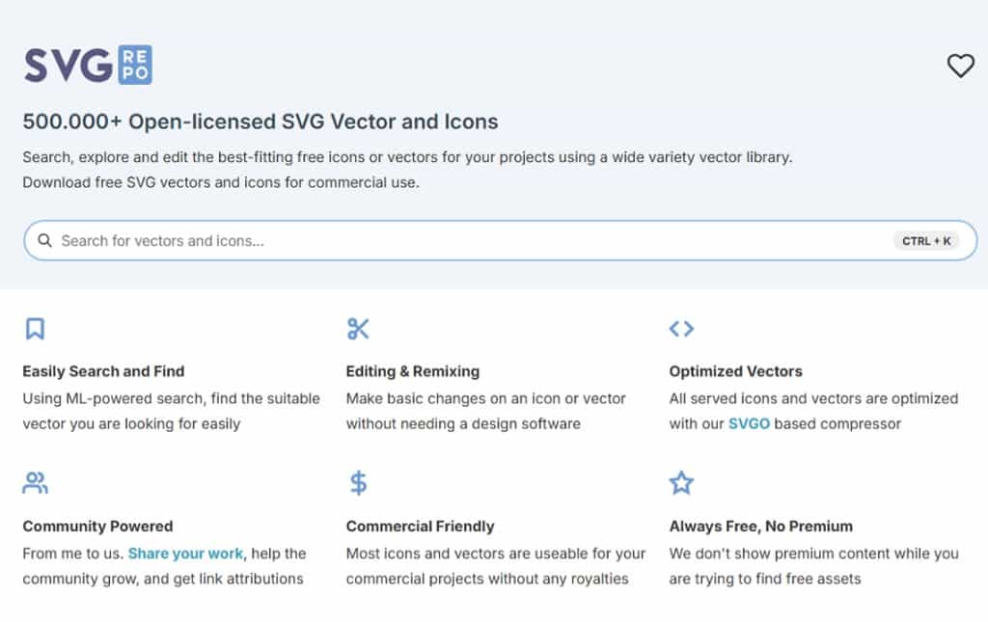Screen dimensions: 988x622
Task: Click the SVG Repo logo
Action: coord(88,65)
